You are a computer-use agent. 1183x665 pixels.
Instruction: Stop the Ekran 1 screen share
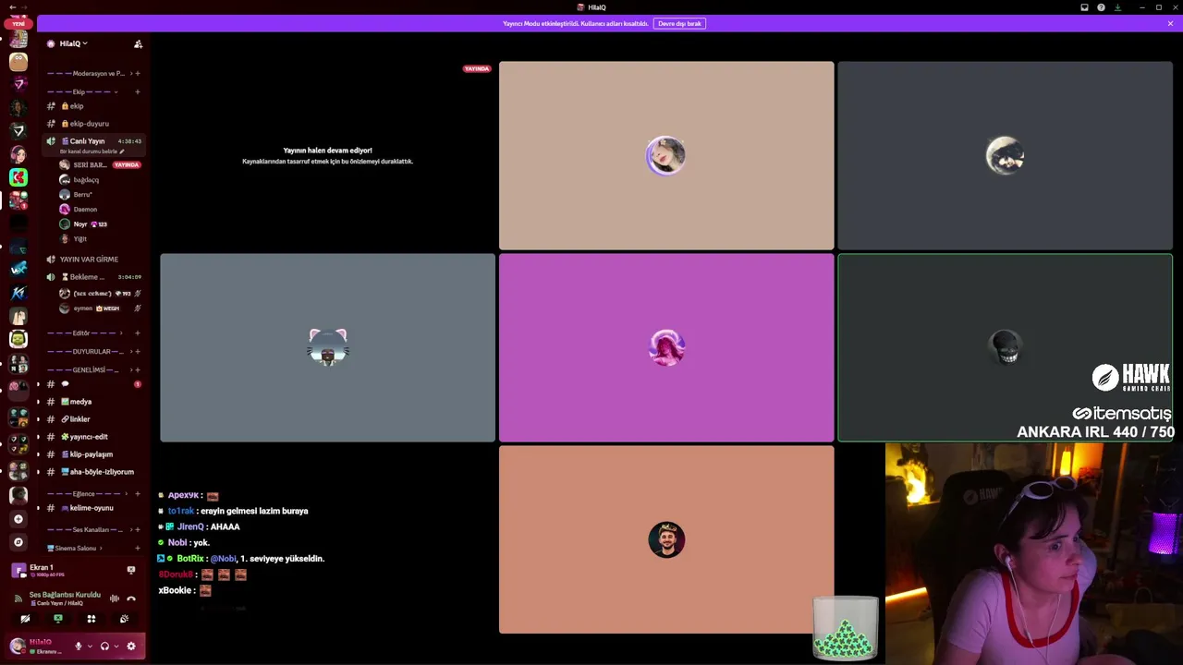[x=131, y=570]
